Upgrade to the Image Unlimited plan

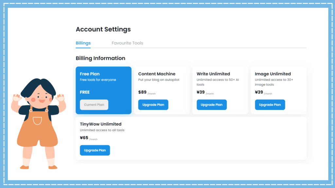click(x=270, y=105)
